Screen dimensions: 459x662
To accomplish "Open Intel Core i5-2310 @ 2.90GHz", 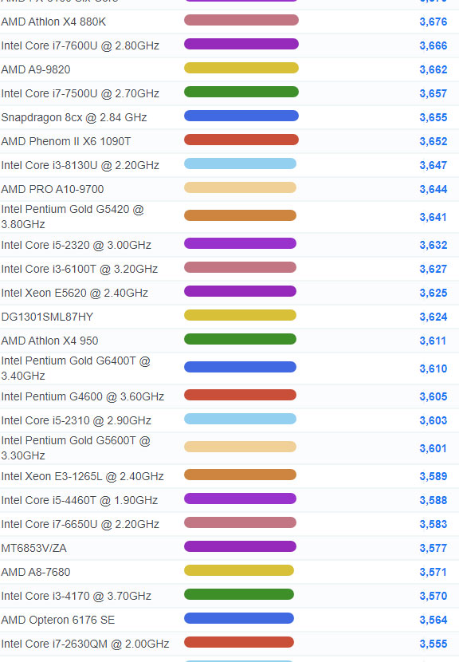I will pyautogui.click(x=76, y=420).
